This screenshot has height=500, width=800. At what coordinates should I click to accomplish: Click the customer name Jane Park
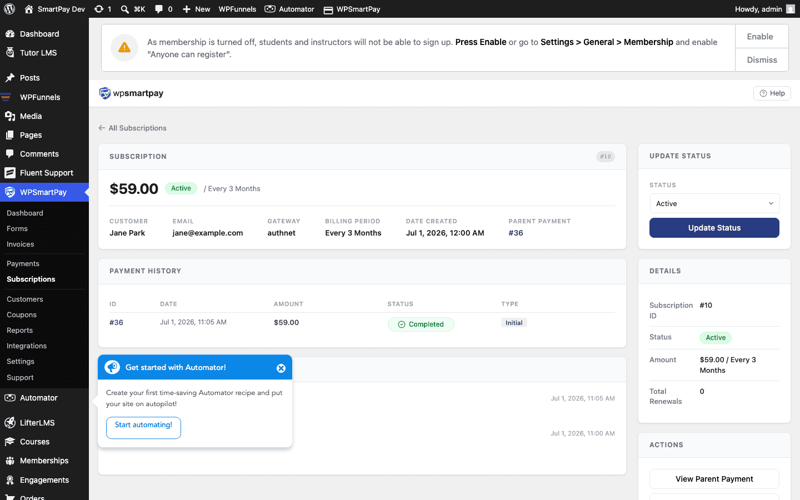(127, 233)
